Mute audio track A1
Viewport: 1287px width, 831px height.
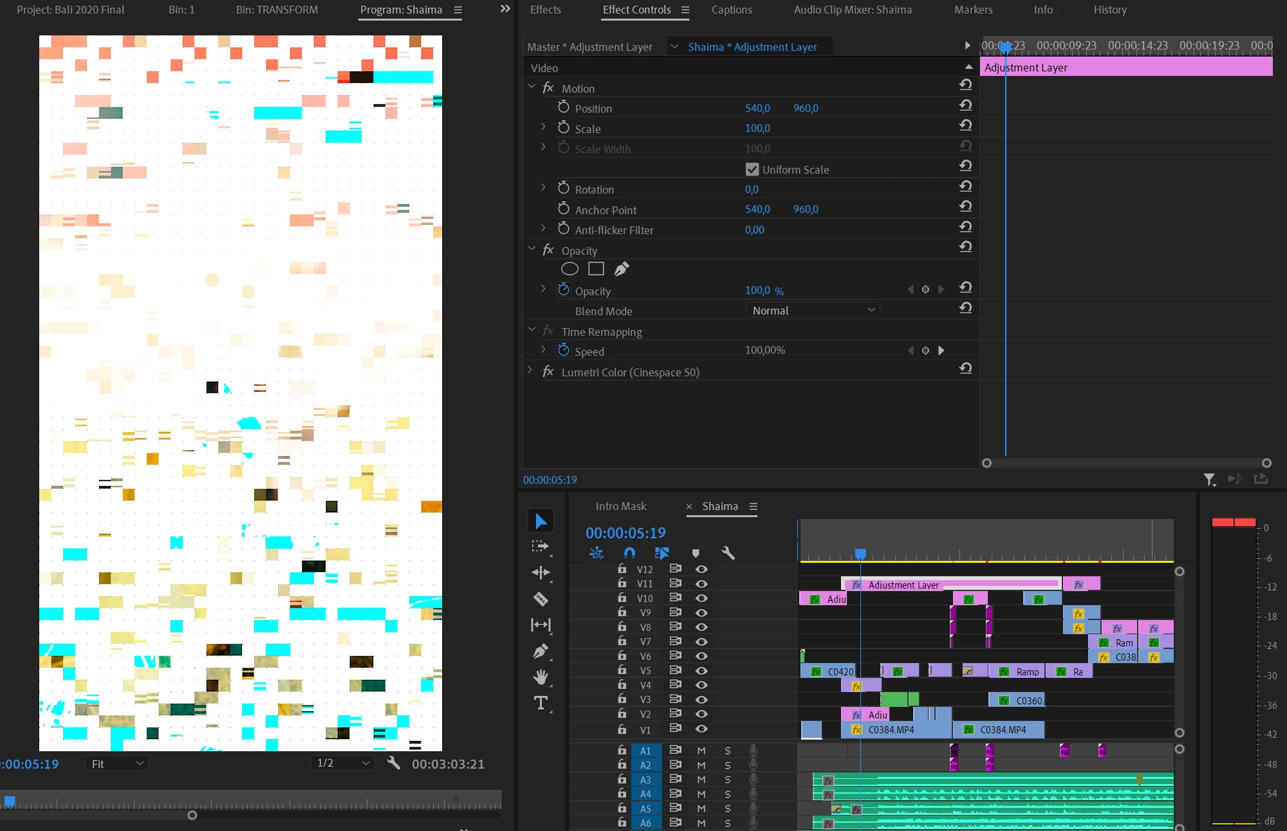701,751
